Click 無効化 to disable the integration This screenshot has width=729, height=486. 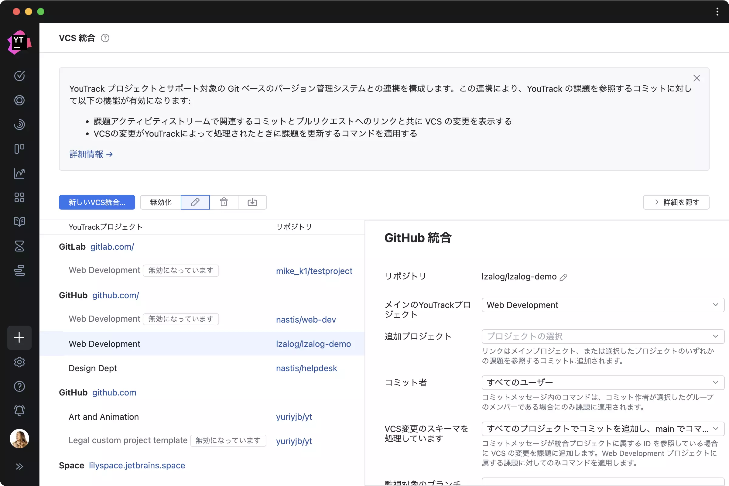[x=160, y=202]
